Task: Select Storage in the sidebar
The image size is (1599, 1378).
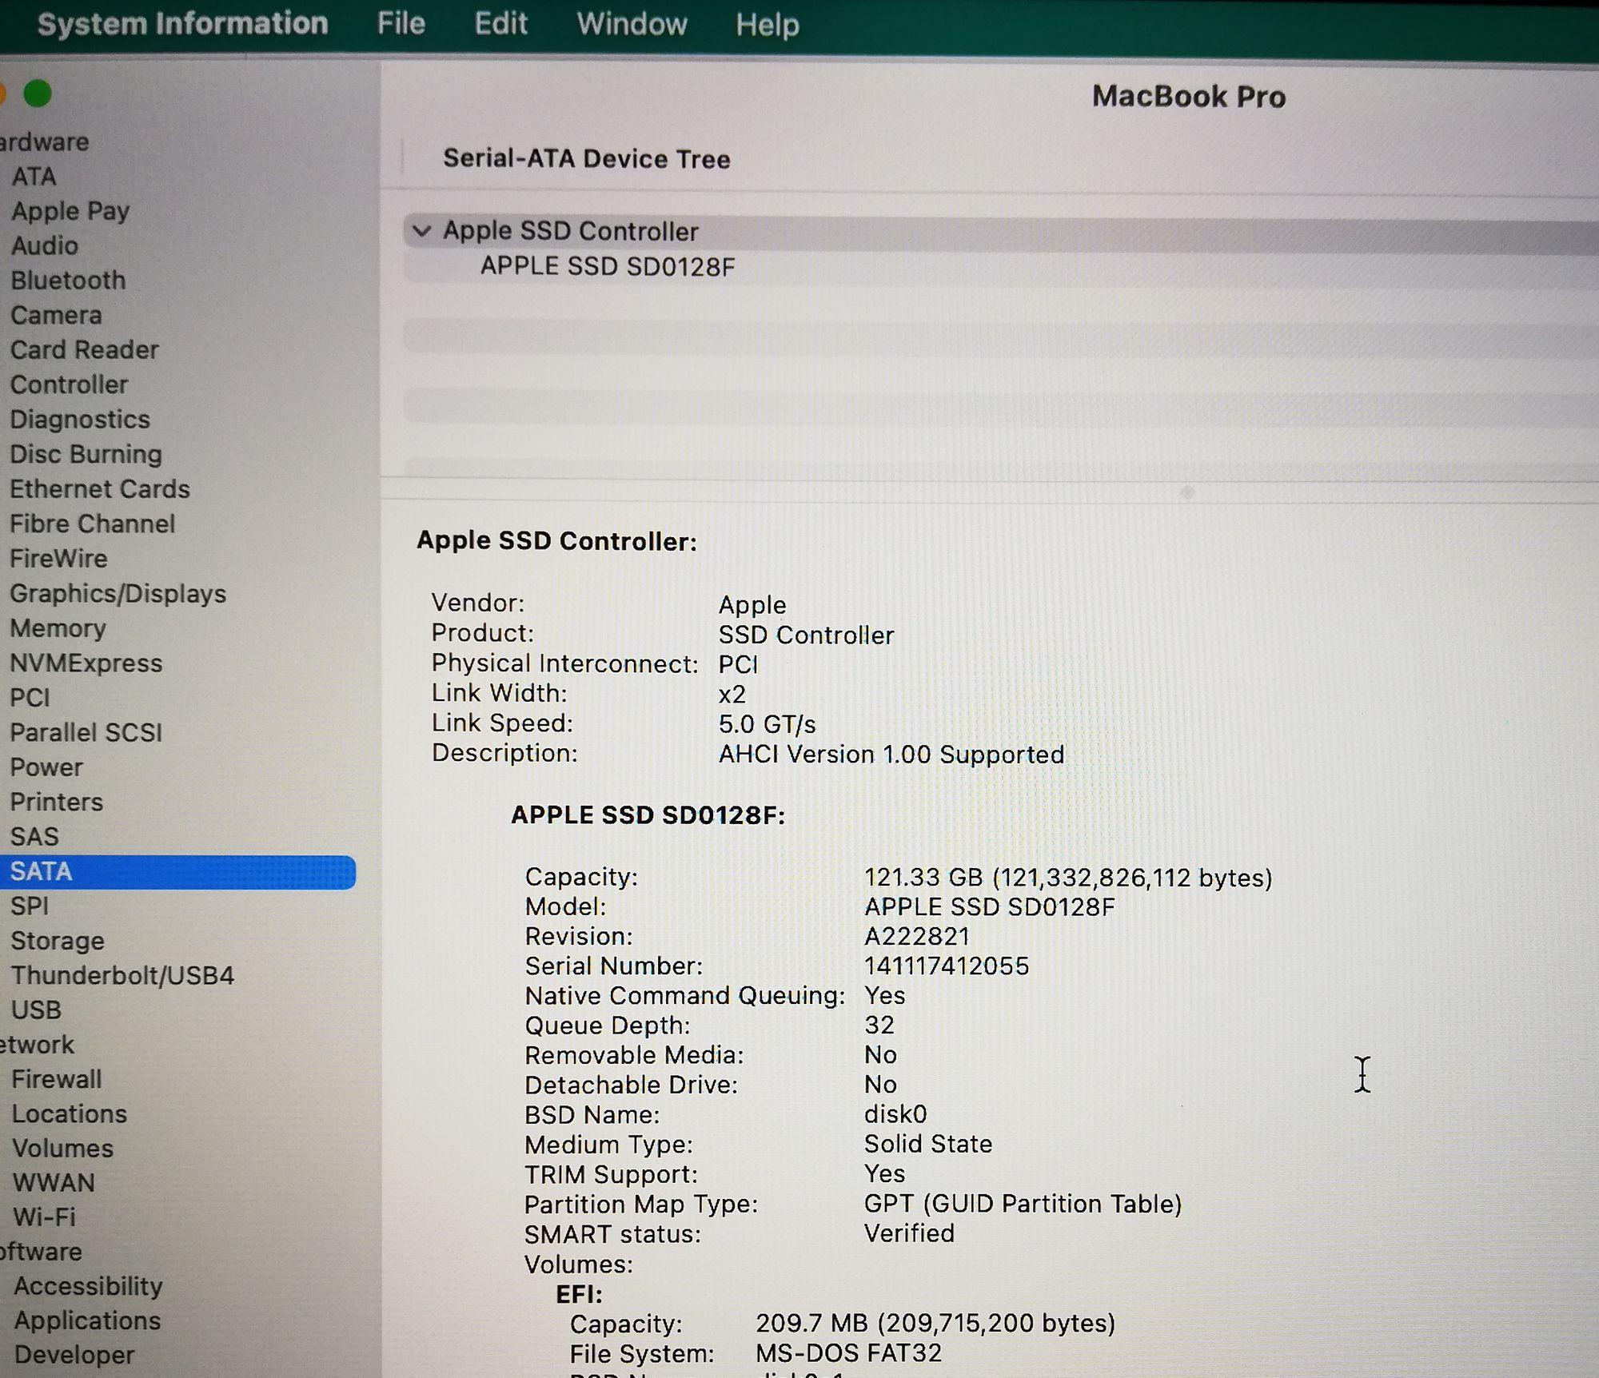Action: click(x=58, y=942)
